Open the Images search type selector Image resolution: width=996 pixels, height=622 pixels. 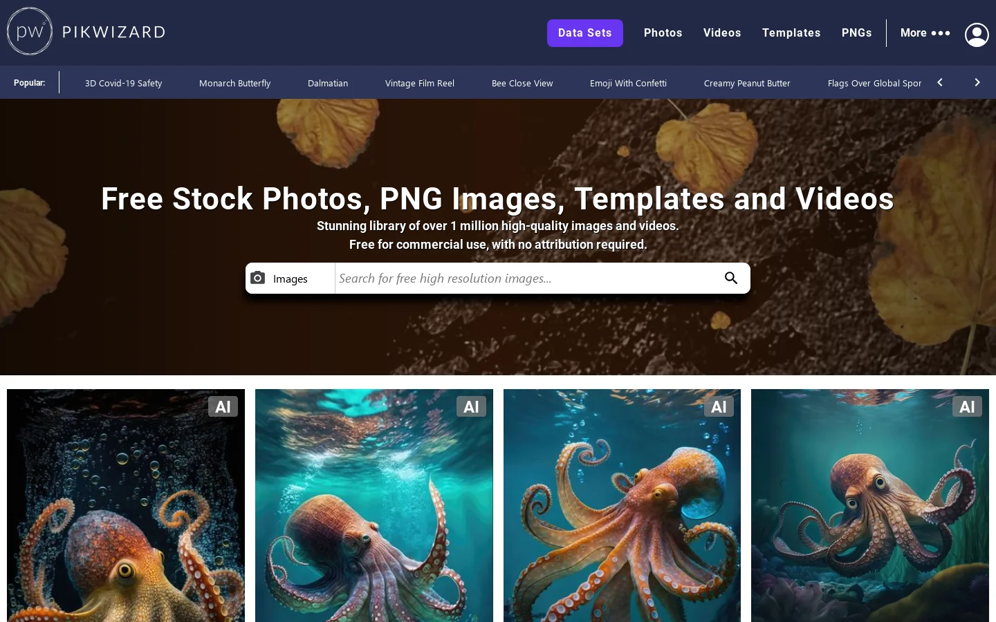[x=290, y=278]
